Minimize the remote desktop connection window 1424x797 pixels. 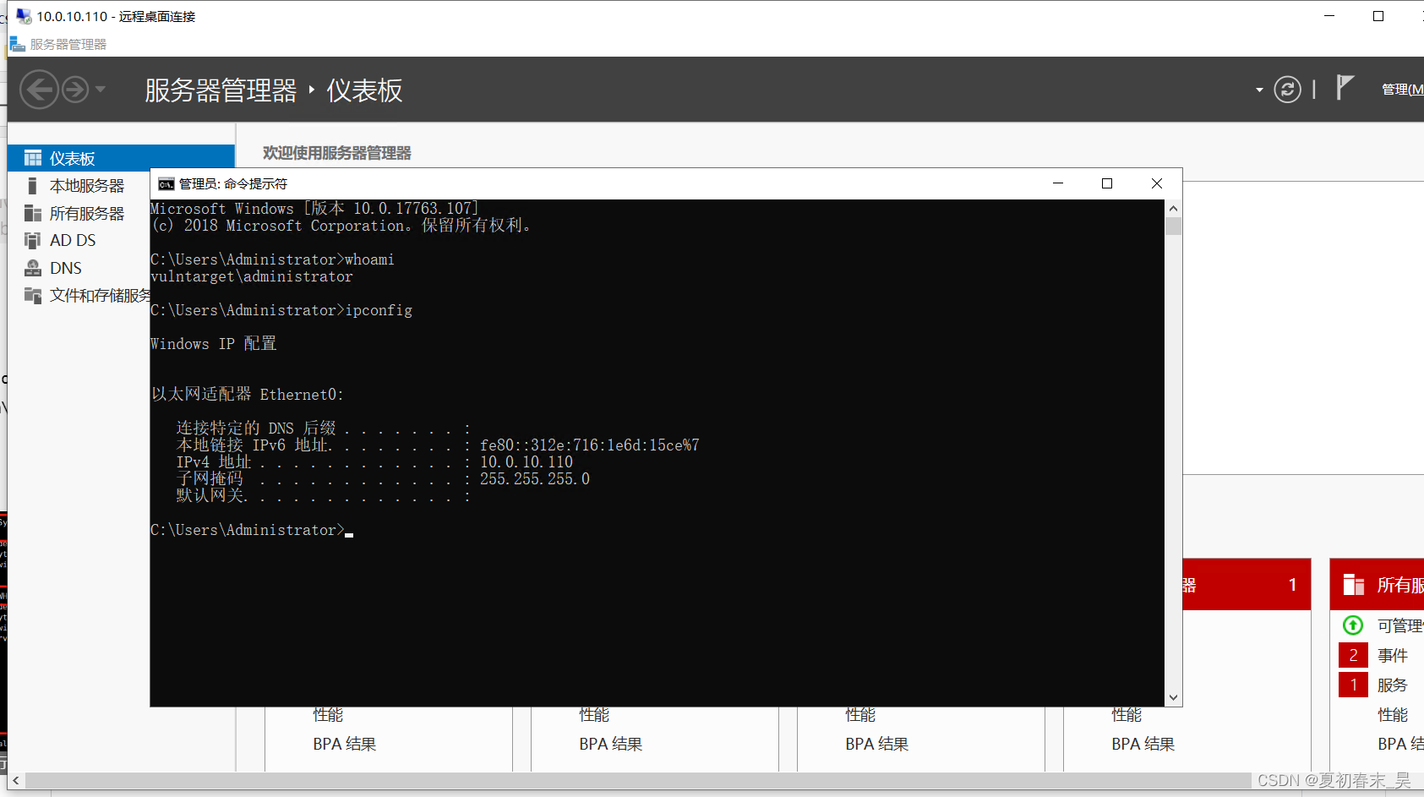click(1329, 16)
